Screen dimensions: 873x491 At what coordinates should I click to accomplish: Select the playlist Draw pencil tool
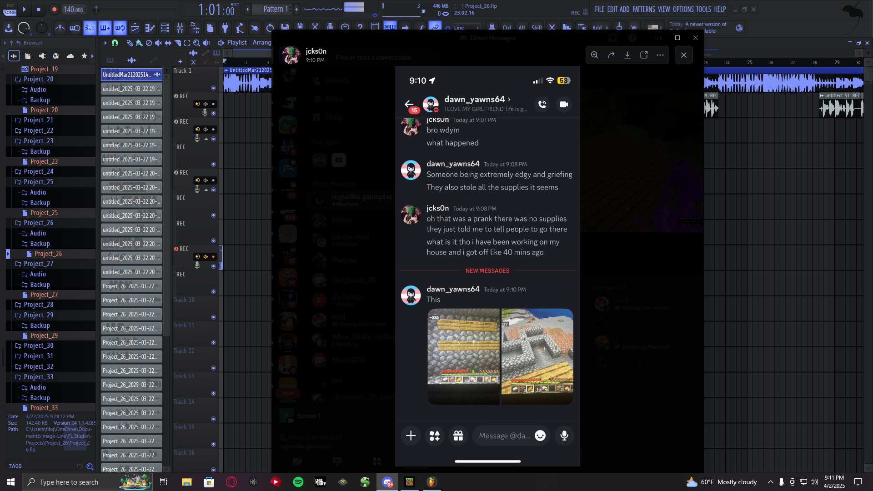pyautogui.click(x=130, y=43)
